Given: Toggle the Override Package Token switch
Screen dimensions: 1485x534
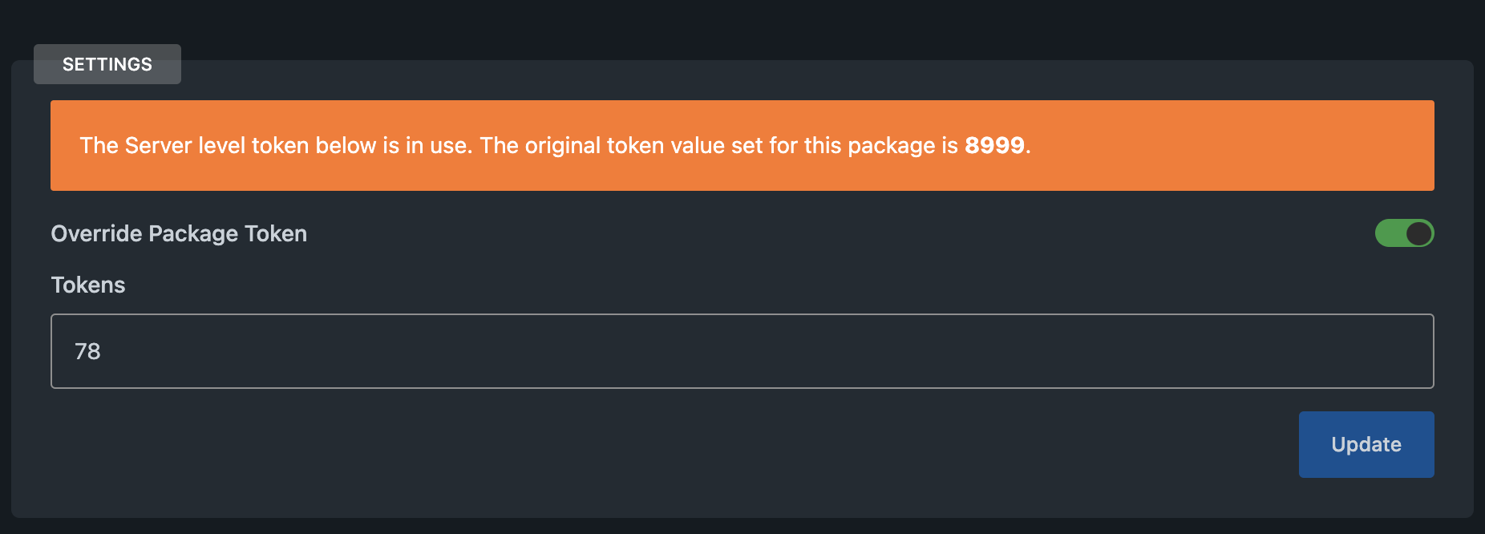Looking at the screenshot, I should tap(1404, 233).
